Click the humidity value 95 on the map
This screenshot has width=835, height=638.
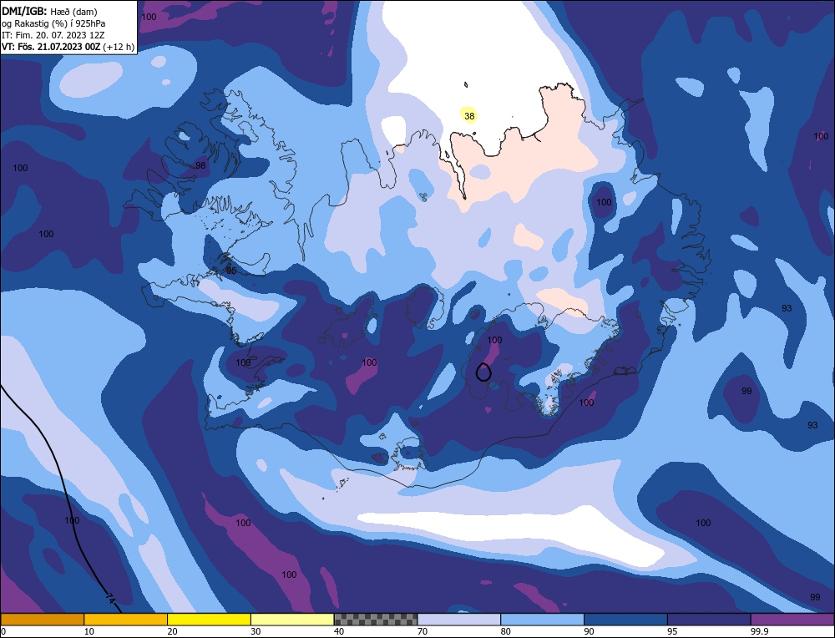231,271
